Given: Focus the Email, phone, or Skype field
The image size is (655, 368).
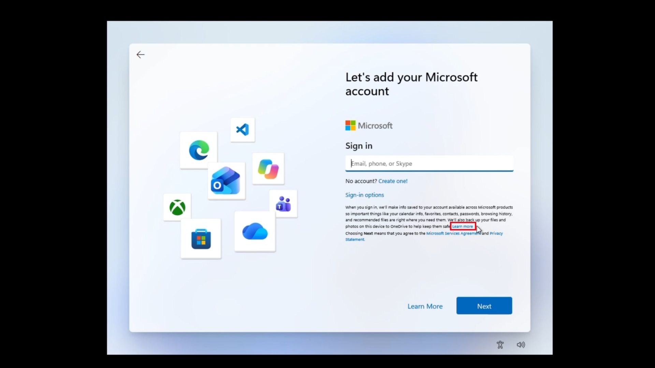Looking at the screenshot, I should (x=429, y=164).
